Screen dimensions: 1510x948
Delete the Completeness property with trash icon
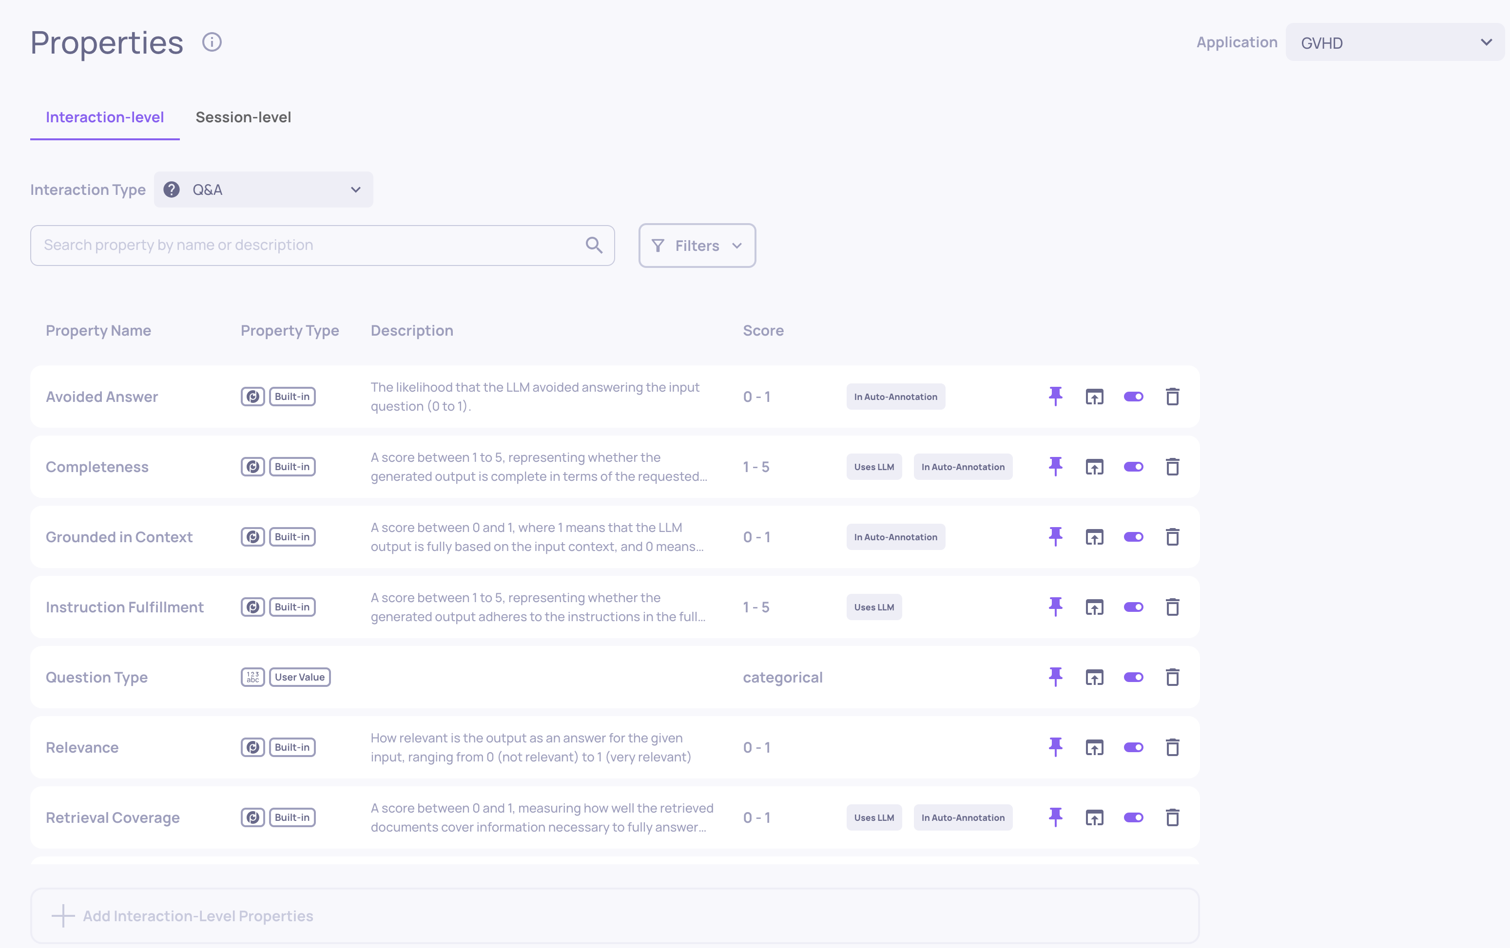coord(1172,467)
